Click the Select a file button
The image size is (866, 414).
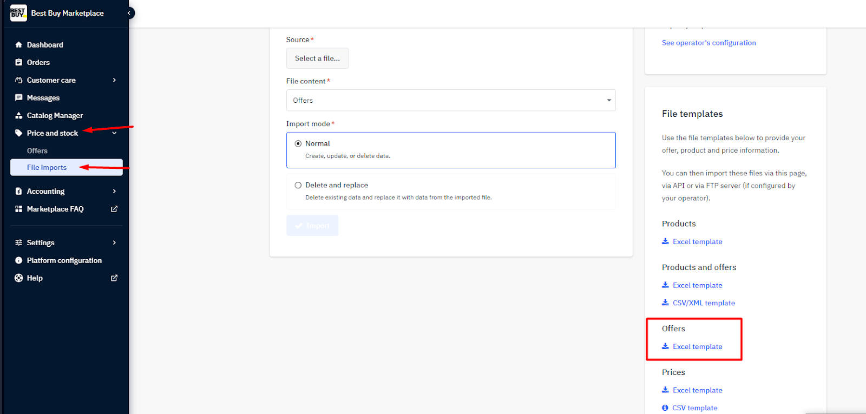(x=317, y=58)
